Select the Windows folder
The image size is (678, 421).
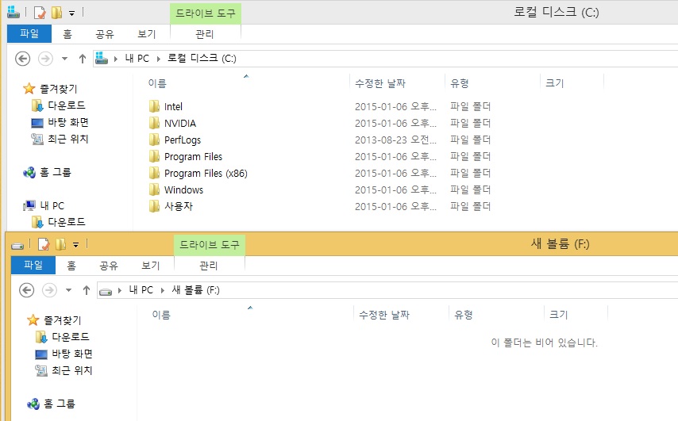(x=183, y=190)
